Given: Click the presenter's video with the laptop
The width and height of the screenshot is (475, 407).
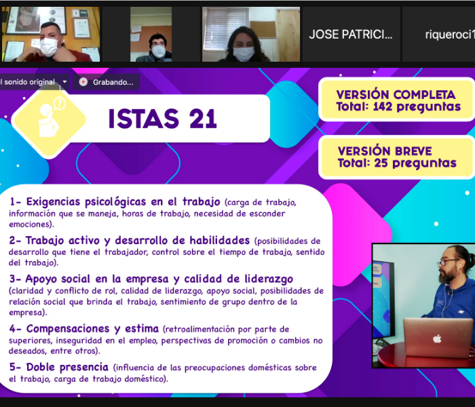Looking at the screenshot, I should click(x=423, y=305).
